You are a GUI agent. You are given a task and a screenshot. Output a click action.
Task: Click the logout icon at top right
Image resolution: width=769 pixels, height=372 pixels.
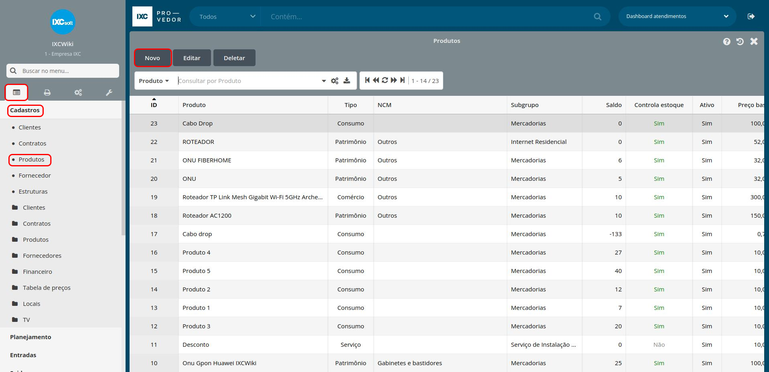751,16
